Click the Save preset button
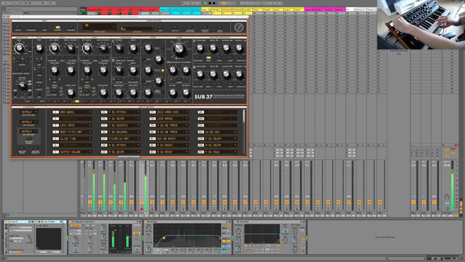Viewport: 465px width, 262px height. pyautogui.click(x=160, y=27)
